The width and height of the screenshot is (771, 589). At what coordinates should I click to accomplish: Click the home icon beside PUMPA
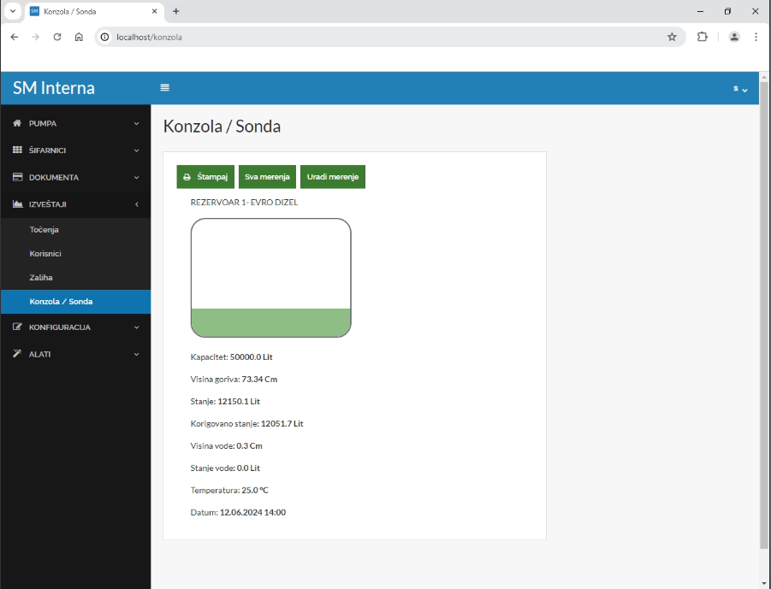click(x=17, y=123)
